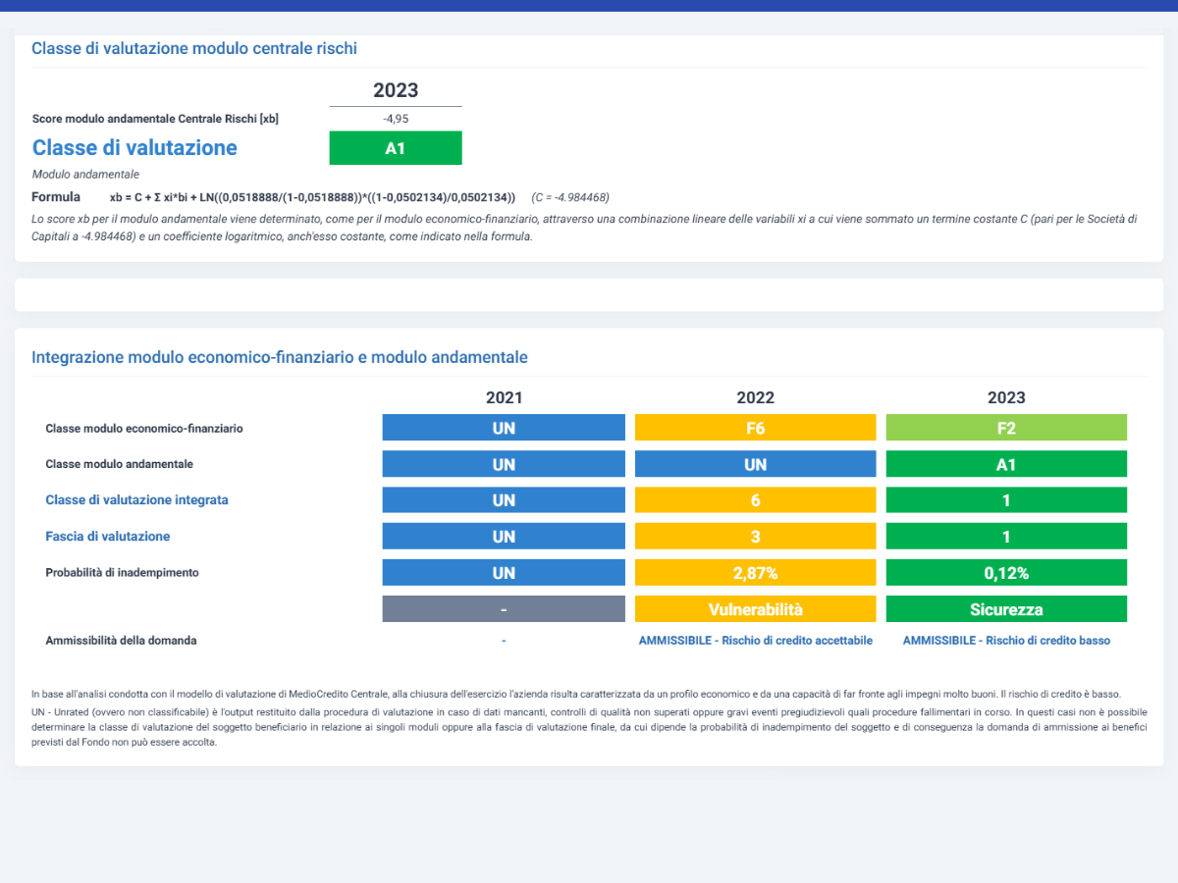The image size is (1178, 883).
Task: Click the 'Classe di valutazione modulo centrale rischi' heading
Action: point(194,48)
